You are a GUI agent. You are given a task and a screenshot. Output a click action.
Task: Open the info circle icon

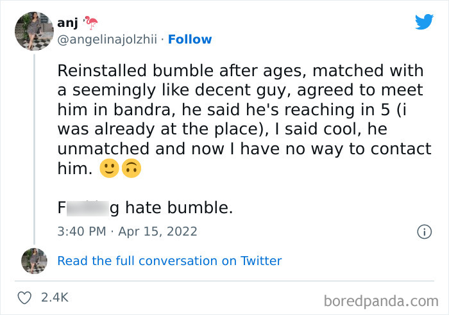[x=423, y=231]
